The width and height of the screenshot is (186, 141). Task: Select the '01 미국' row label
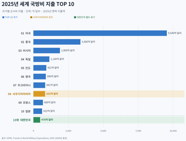pyautogui.click(x=26, y=33)
